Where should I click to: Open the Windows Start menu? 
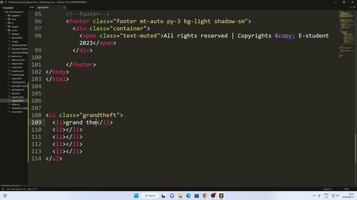136,196
